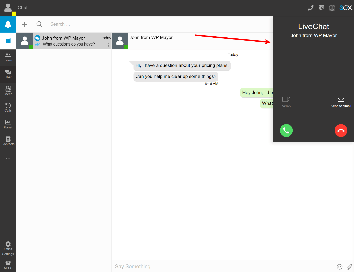
Task: Open the Team section
Action: [x=8, y=58]
